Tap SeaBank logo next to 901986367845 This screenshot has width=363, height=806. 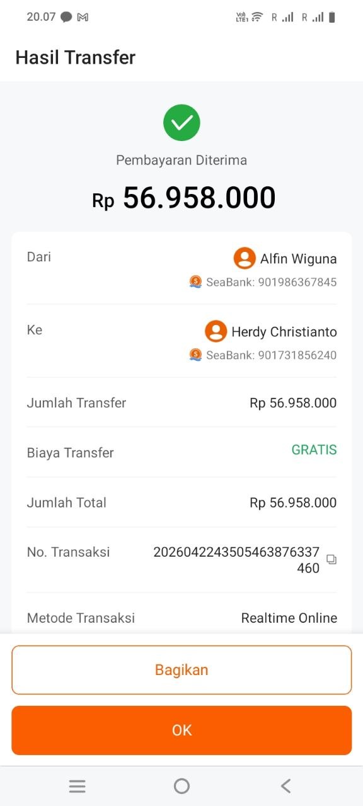196,282
